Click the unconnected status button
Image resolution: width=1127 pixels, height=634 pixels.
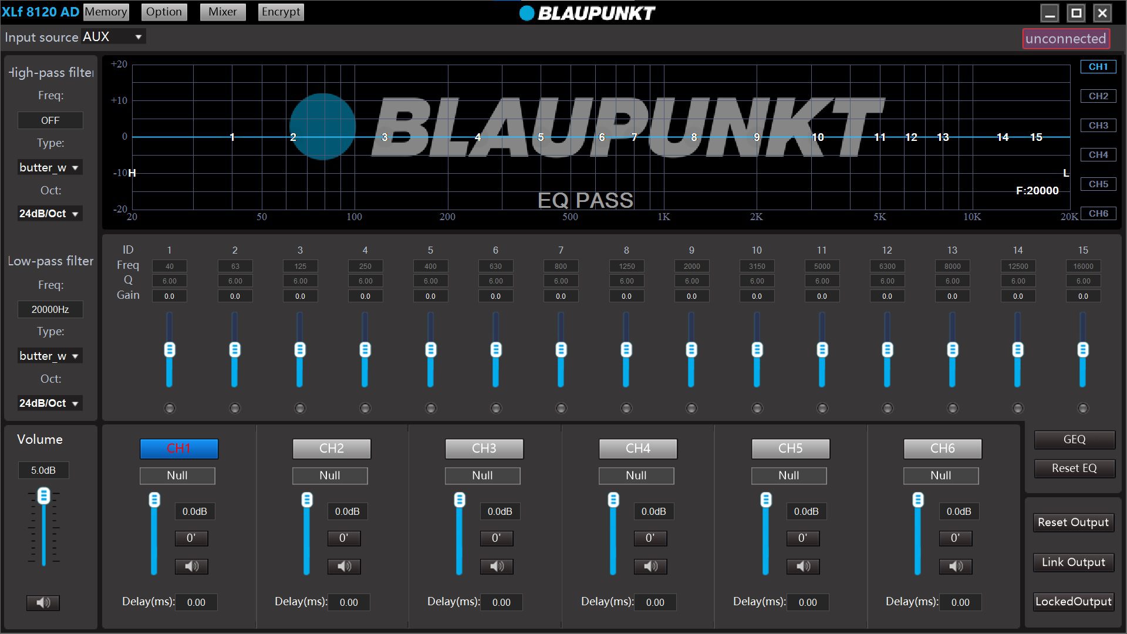click(x=1066, y=39)
